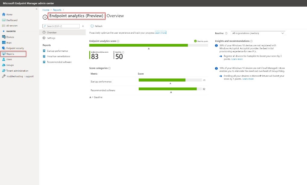The image size is (307, 185).
Task: Focus the Search (Ctrl+/) box
Action: point(61,26)
